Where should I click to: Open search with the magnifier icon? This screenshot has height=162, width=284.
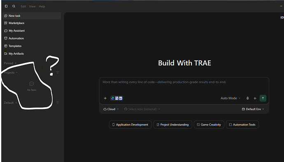point(14,6)
